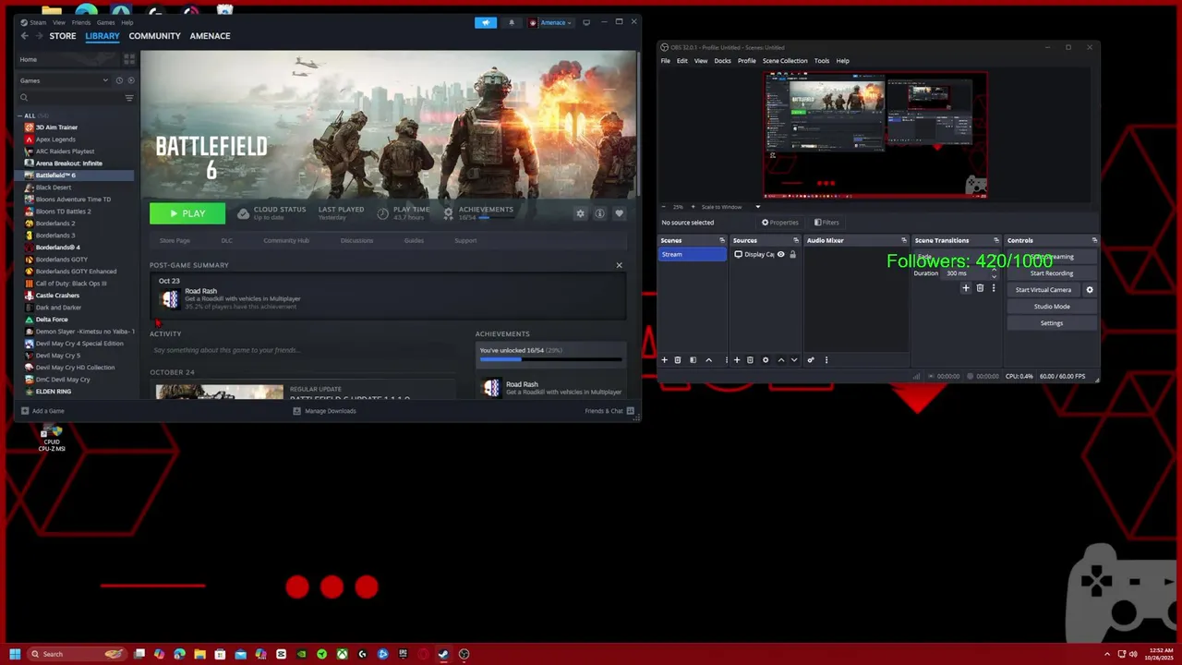
Task: Click activity 'Say something' input field
Action: (301, 350)
